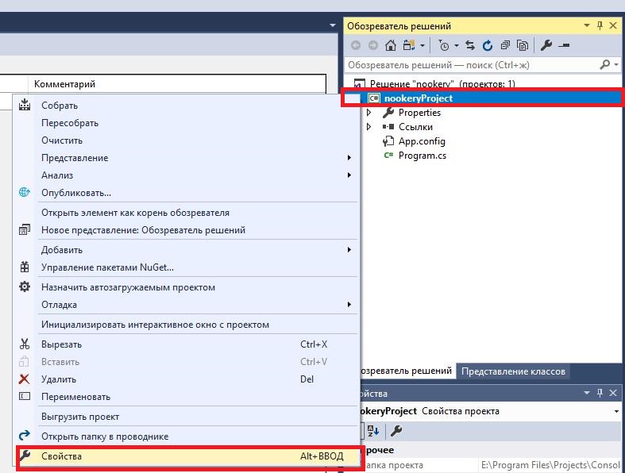Click the Собрать build icon
Screen dimensions: 625x473
[x=25, y=105]
